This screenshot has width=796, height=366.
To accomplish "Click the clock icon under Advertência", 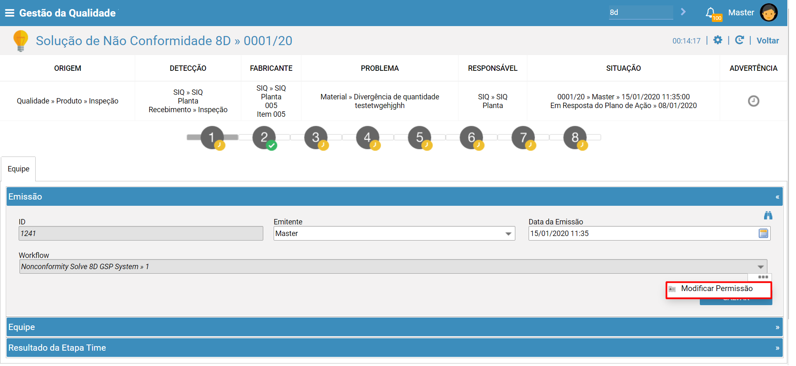I will click(753, 101).
